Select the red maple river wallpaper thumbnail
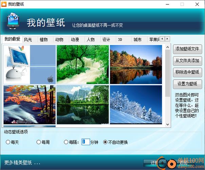The image size is (205, 170). pyautogui.click(x=30, y=105)
